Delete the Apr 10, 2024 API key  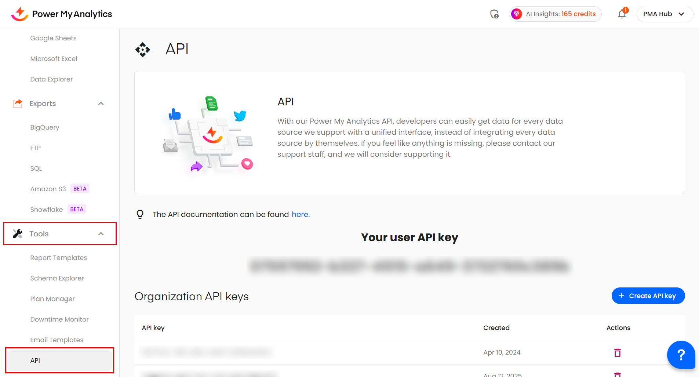[x=618, y=353]
